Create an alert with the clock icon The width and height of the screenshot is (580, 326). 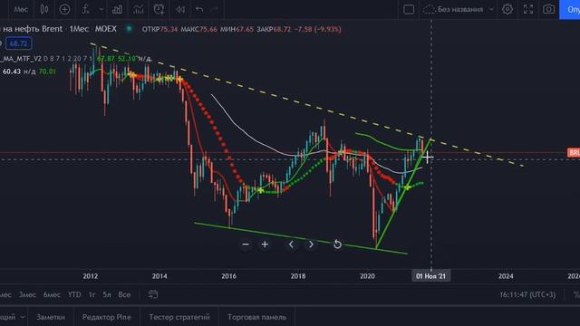click(159, 9)
